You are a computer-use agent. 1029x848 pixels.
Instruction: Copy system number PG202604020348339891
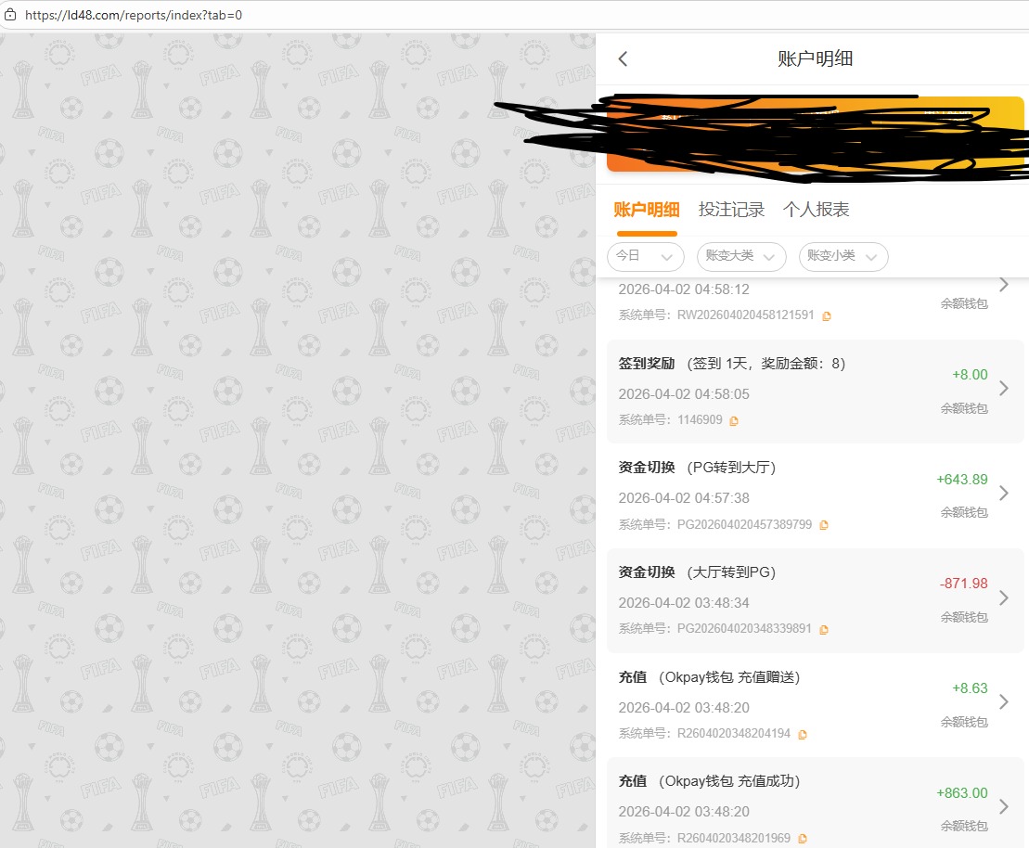[824, 629]
